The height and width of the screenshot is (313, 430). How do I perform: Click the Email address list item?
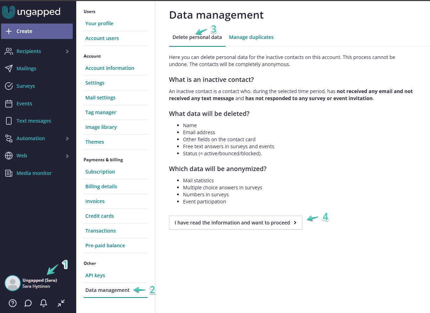pos(199,132)
